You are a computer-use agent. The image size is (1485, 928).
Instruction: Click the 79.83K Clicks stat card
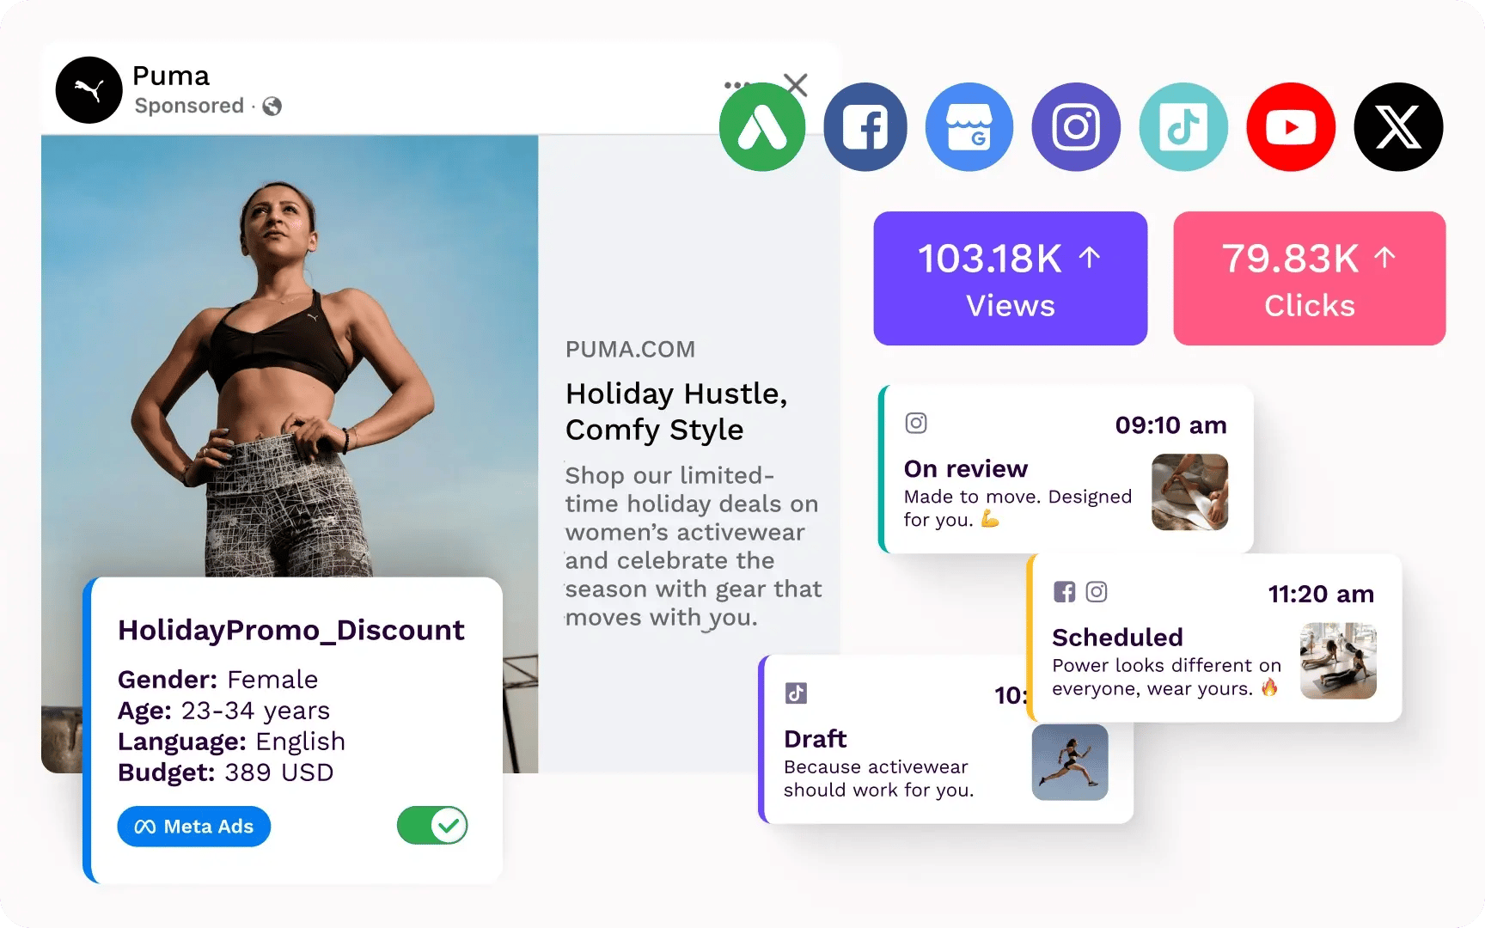coord(1308,278)
